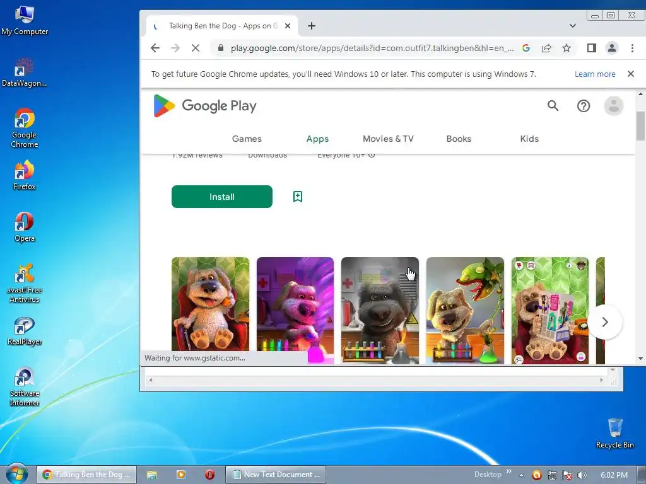Screen dimensions: 646x484
Task: Add app to wishlist bookmark icon
Action: 298,197
